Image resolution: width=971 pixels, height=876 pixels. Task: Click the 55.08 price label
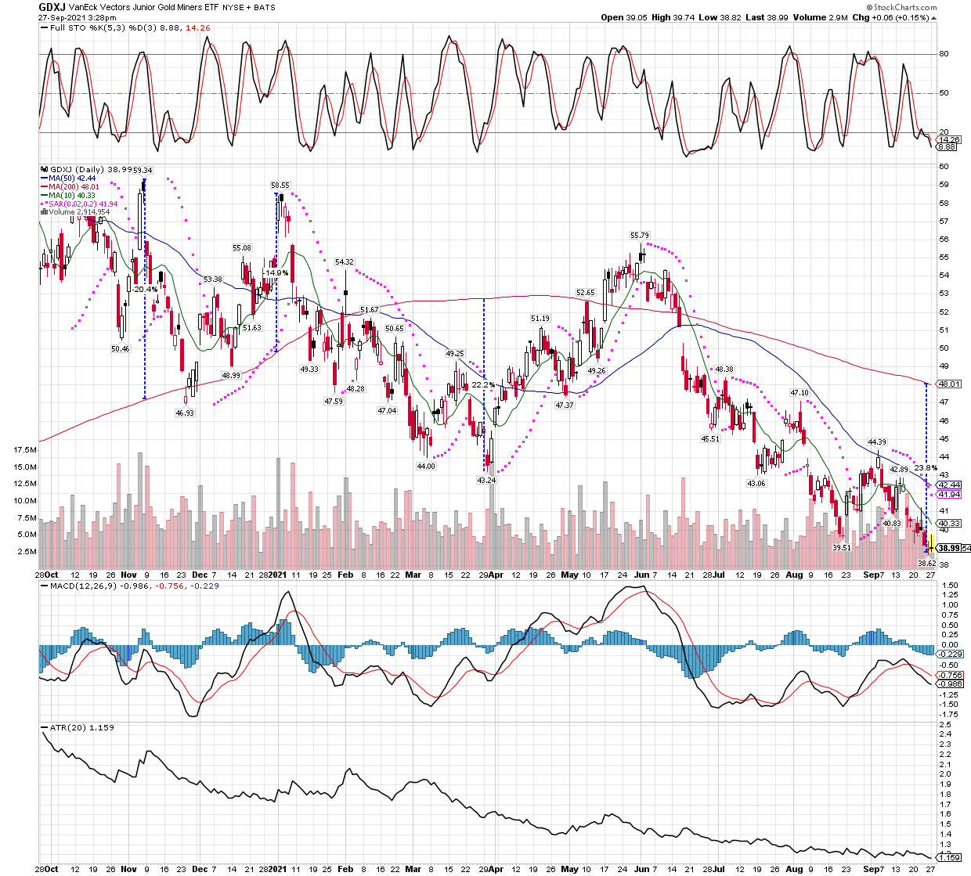[242, 247]
